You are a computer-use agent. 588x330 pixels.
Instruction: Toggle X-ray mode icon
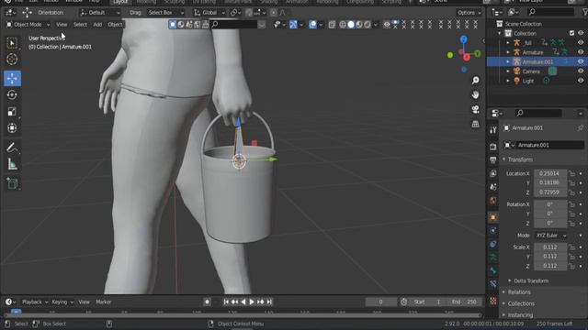click(332, 25)
